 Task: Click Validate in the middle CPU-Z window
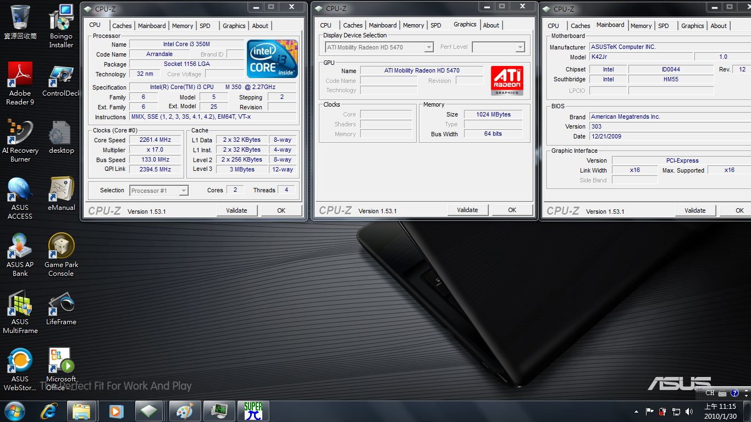[x=468, y=210]
